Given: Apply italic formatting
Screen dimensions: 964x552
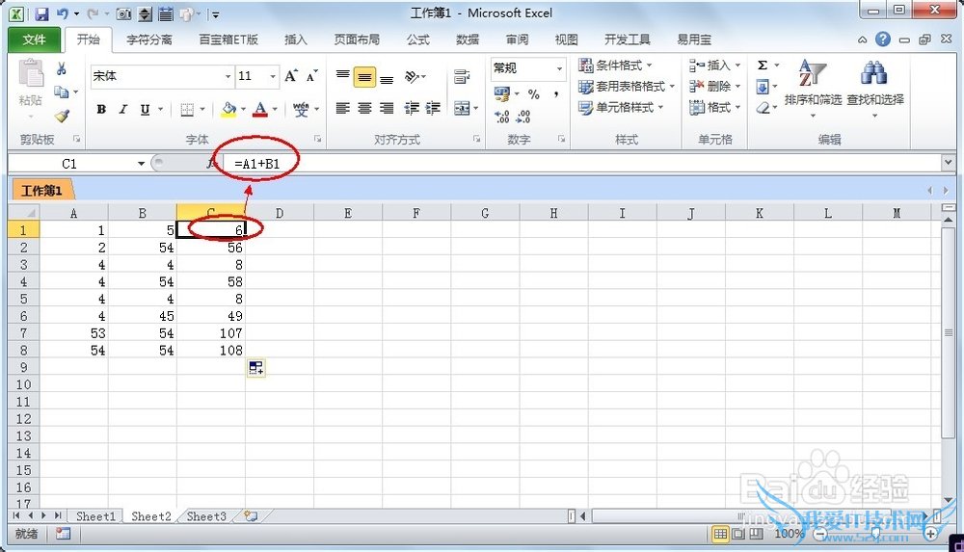Looking at the screenshot, I should [123, 109].
